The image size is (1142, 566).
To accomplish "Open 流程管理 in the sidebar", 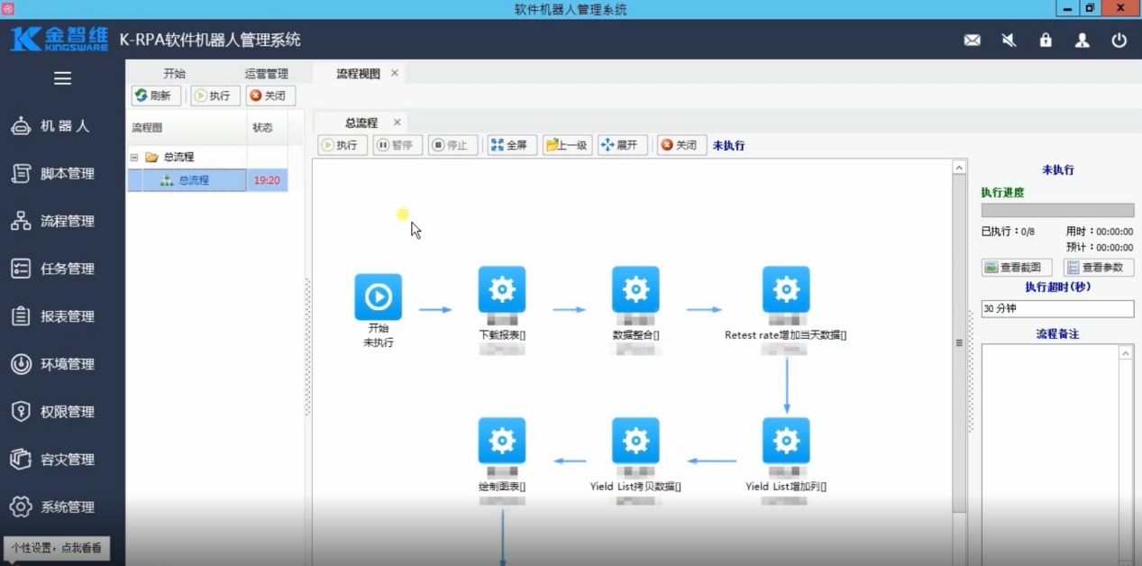I will (62, 221).
